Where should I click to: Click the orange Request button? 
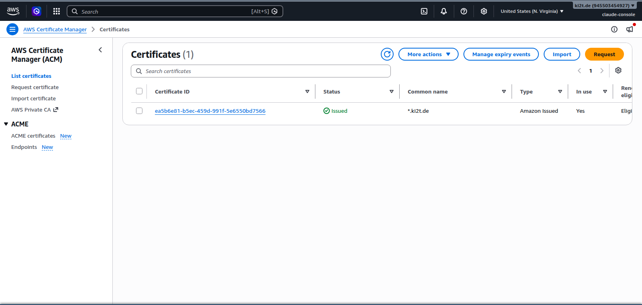[604, 54]
